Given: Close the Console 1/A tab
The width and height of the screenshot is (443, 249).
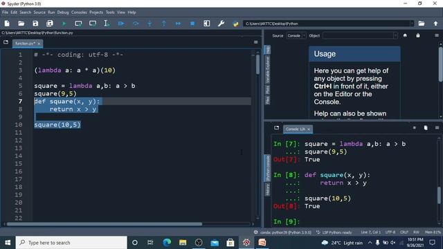Looking at the screenshot, I should pyautogui.click(x=309, y=129).
